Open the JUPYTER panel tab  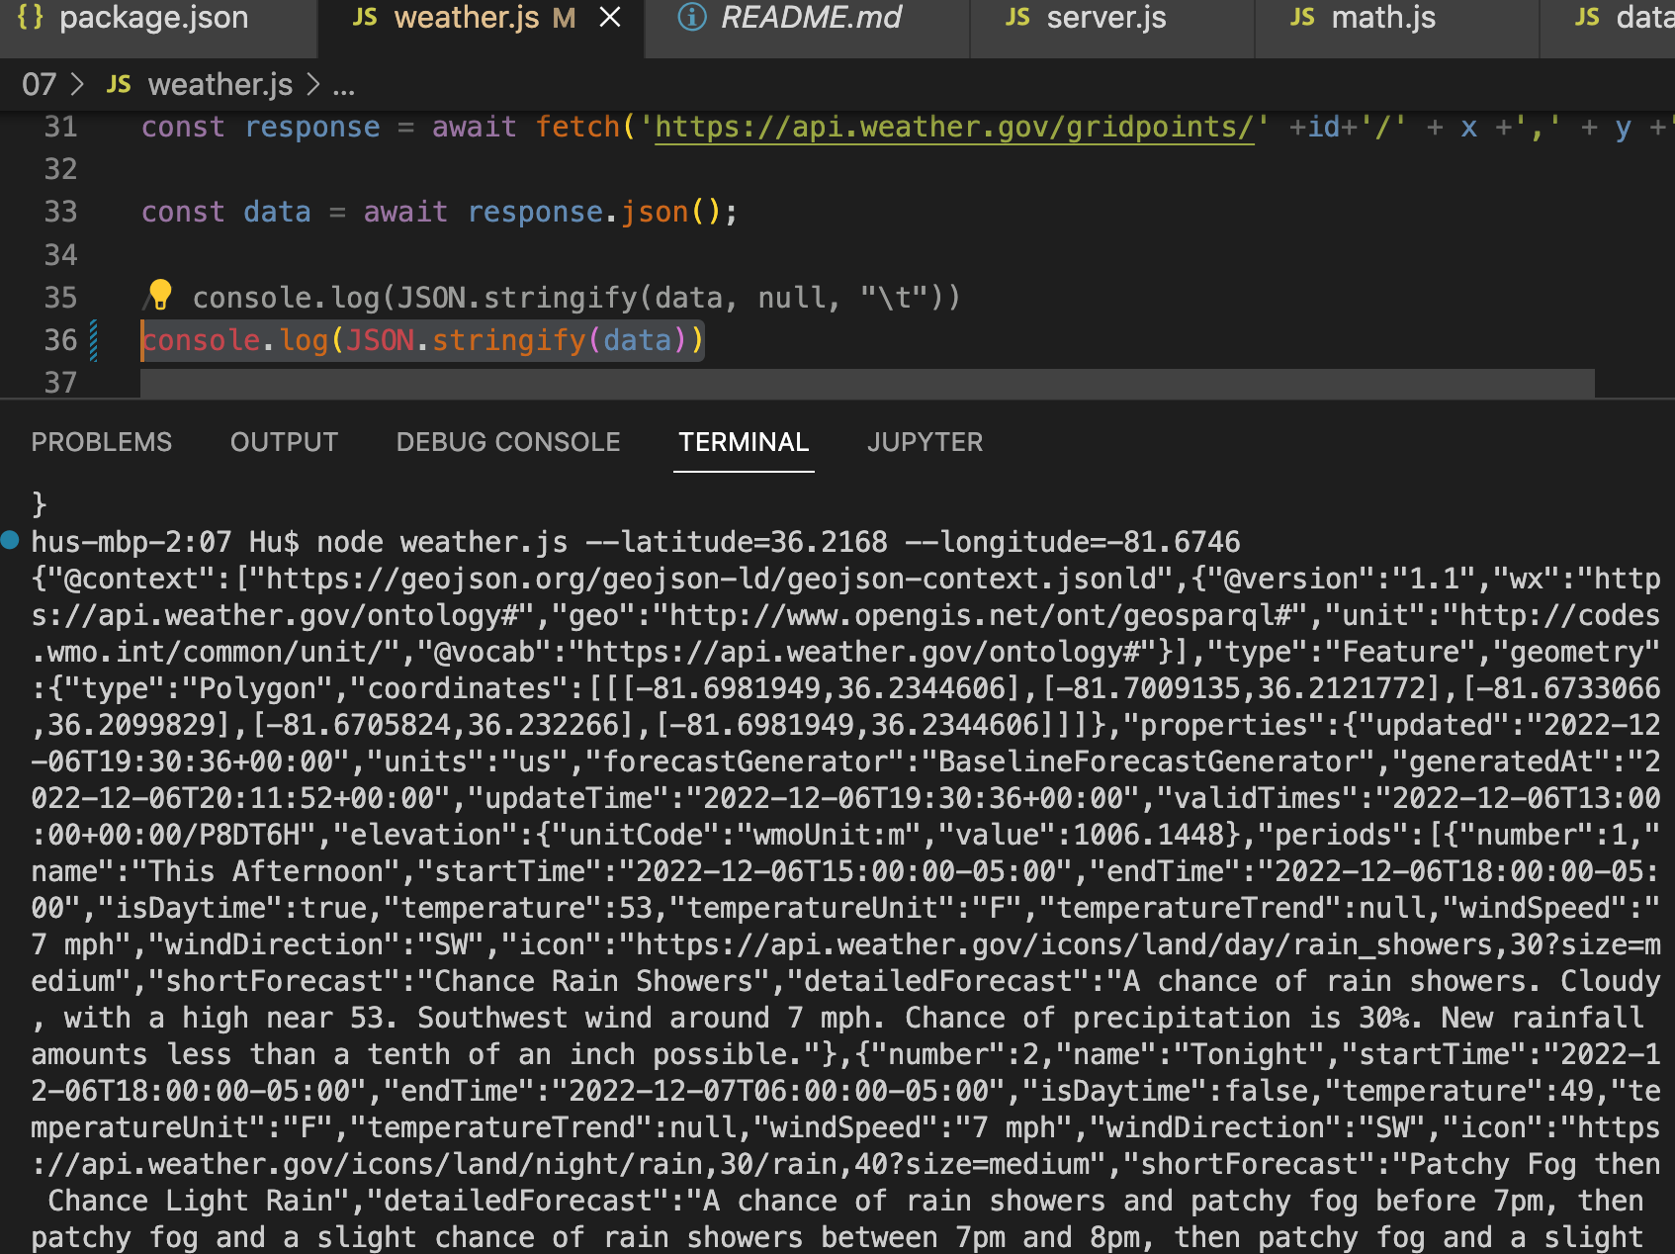[x=925, y=442]
